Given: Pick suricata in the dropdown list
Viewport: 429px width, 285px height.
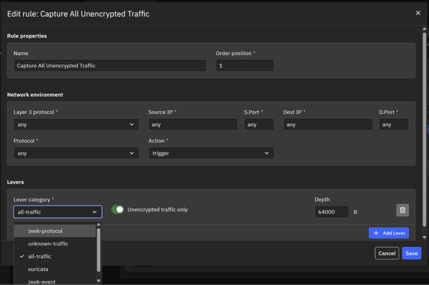Looking at the screenshot, I should tap(38, 269).
